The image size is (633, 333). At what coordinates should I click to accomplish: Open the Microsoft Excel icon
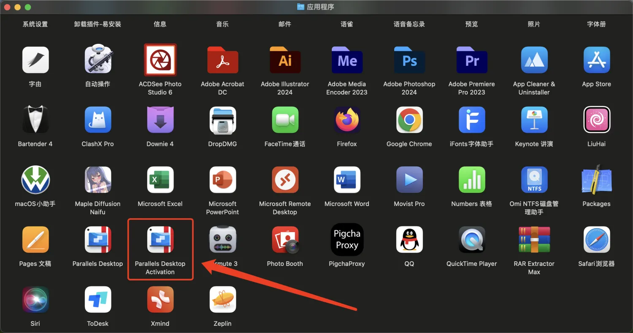160,180
